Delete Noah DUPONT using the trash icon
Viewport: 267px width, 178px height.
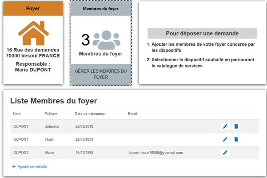236,139
